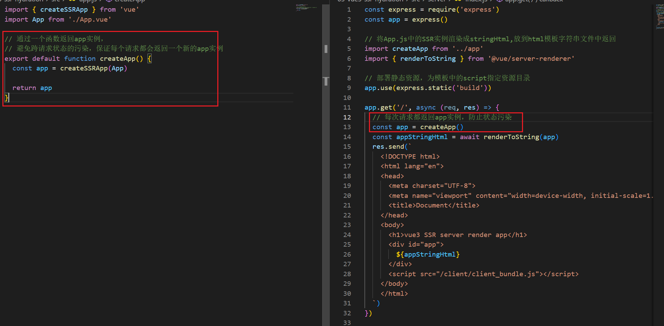
Task: Click the async keyword on line 11
Action: 426,108
